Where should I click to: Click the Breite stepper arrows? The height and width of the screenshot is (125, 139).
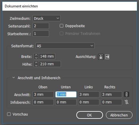click(x=36, y=56)
